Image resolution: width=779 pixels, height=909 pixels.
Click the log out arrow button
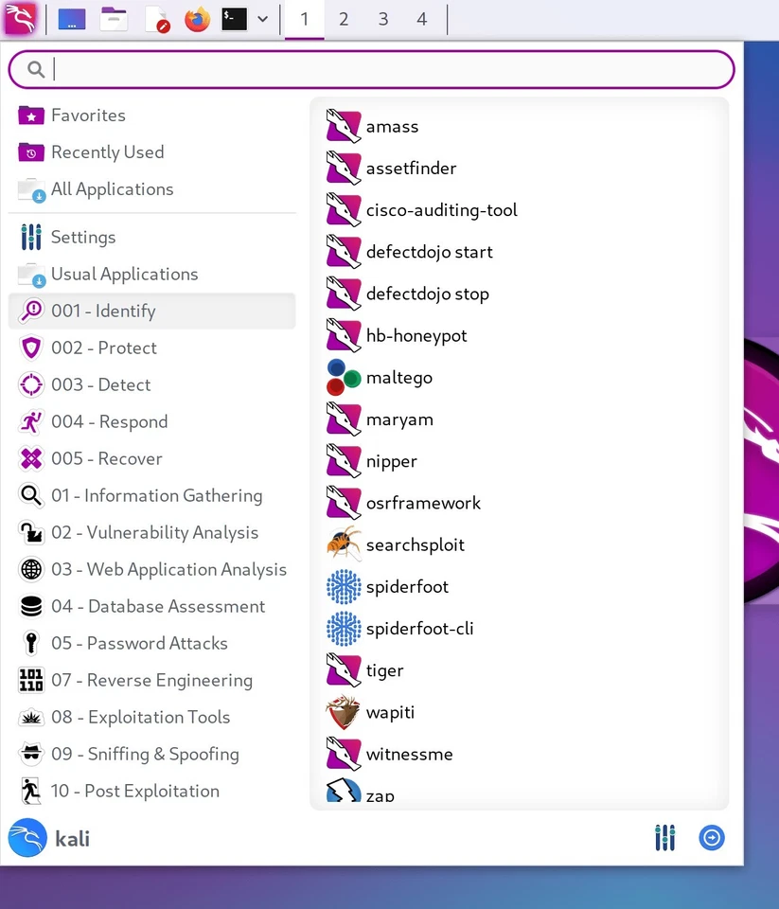(x=712, y=838)
